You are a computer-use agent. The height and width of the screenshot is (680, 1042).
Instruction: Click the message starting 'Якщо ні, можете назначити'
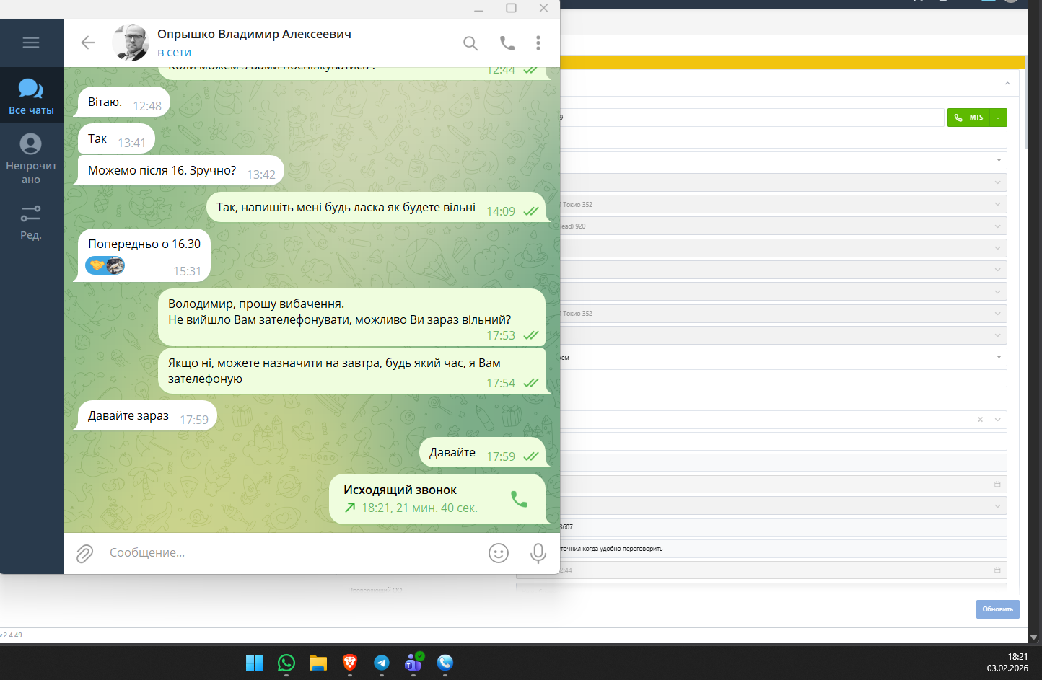351,371
